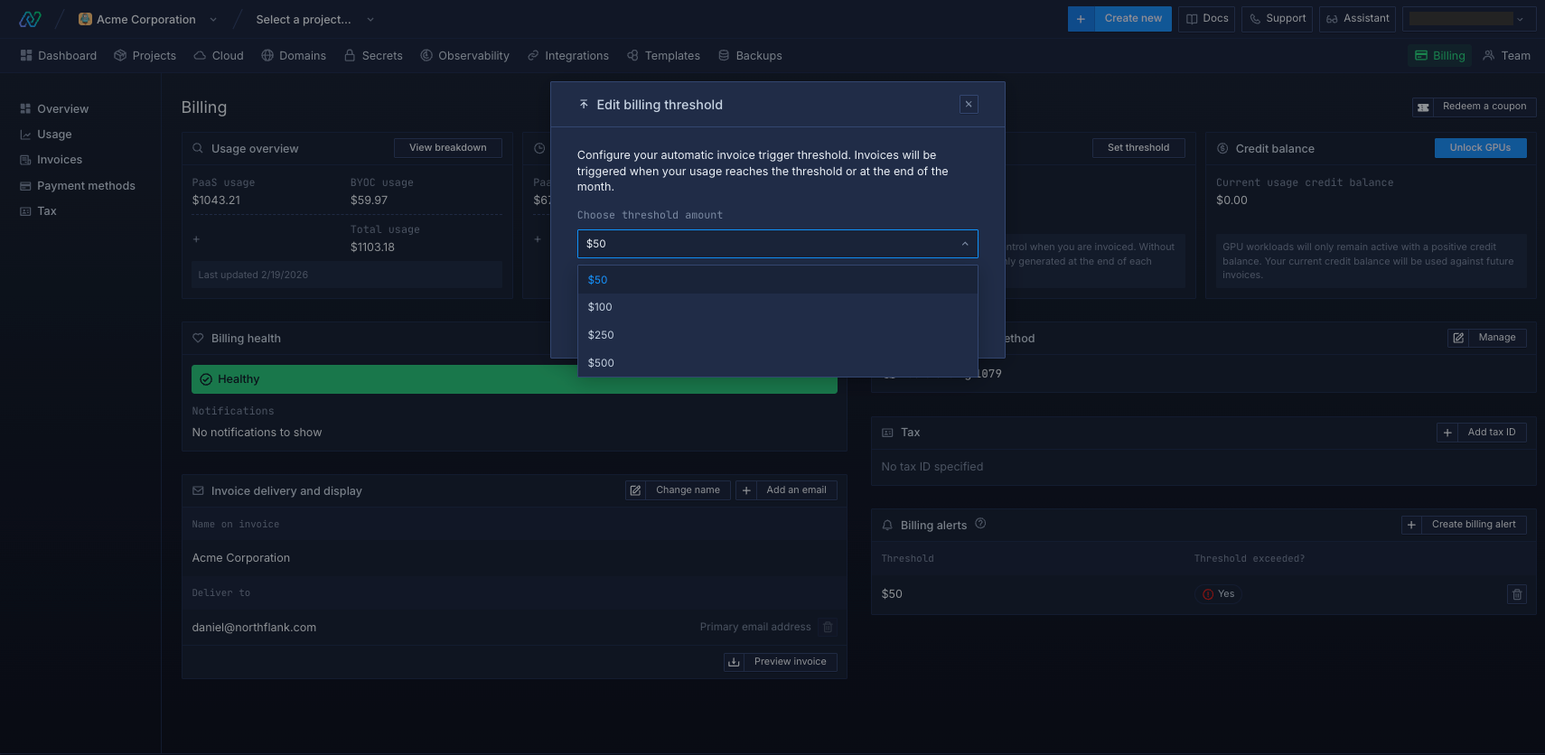Go to Payment methods in the sidebar
1545x755 pixels.
click(86, 186)
